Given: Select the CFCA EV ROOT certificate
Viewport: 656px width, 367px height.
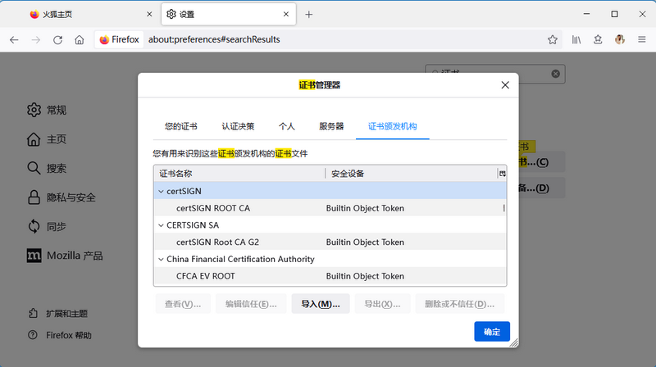Looking at the screenshot, I should 206,276.
